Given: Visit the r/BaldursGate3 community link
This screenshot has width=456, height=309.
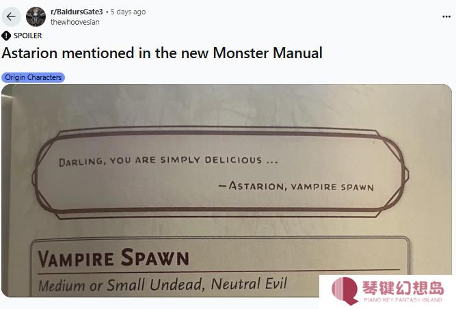Looking at the screenshot, I should [x=77, y=12].
